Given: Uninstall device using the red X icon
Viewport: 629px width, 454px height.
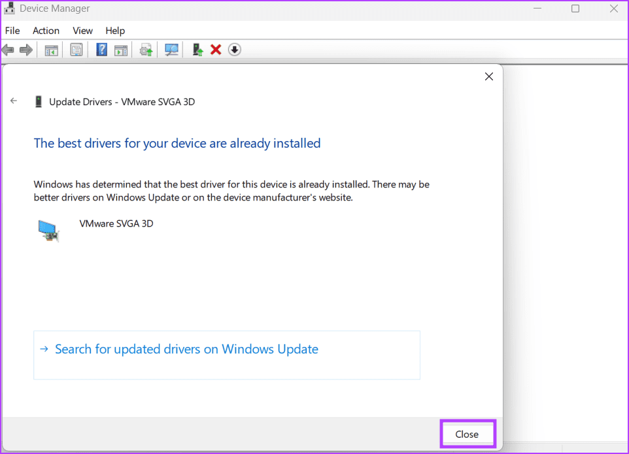Looking at the screenshot, I should [x=216, y=50].
